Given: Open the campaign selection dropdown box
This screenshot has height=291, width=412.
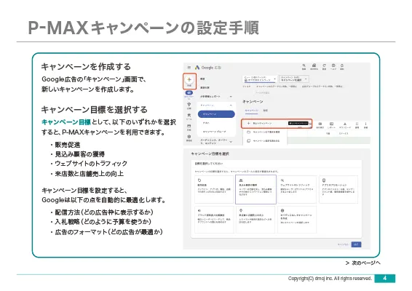Looking at the screenshot, I should tap(294, 79).
